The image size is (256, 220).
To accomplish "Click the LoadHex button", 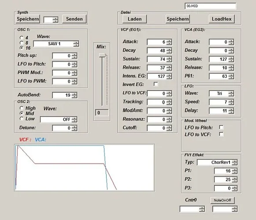I will (222, 19).
